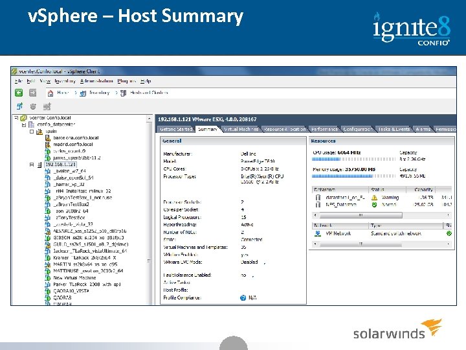Open the Configuration tab
The image size is (466, 350).
(357, 129)
